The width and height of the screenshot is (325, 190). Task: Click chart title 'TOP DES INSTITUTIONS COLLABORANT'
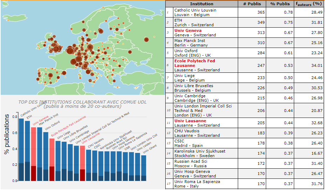(82, 102)
